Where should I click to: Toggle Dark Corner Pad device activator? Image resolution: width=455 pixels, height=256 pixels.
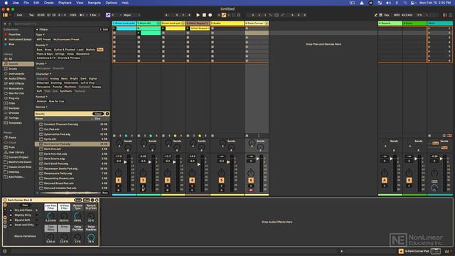[x=5, y=200]
